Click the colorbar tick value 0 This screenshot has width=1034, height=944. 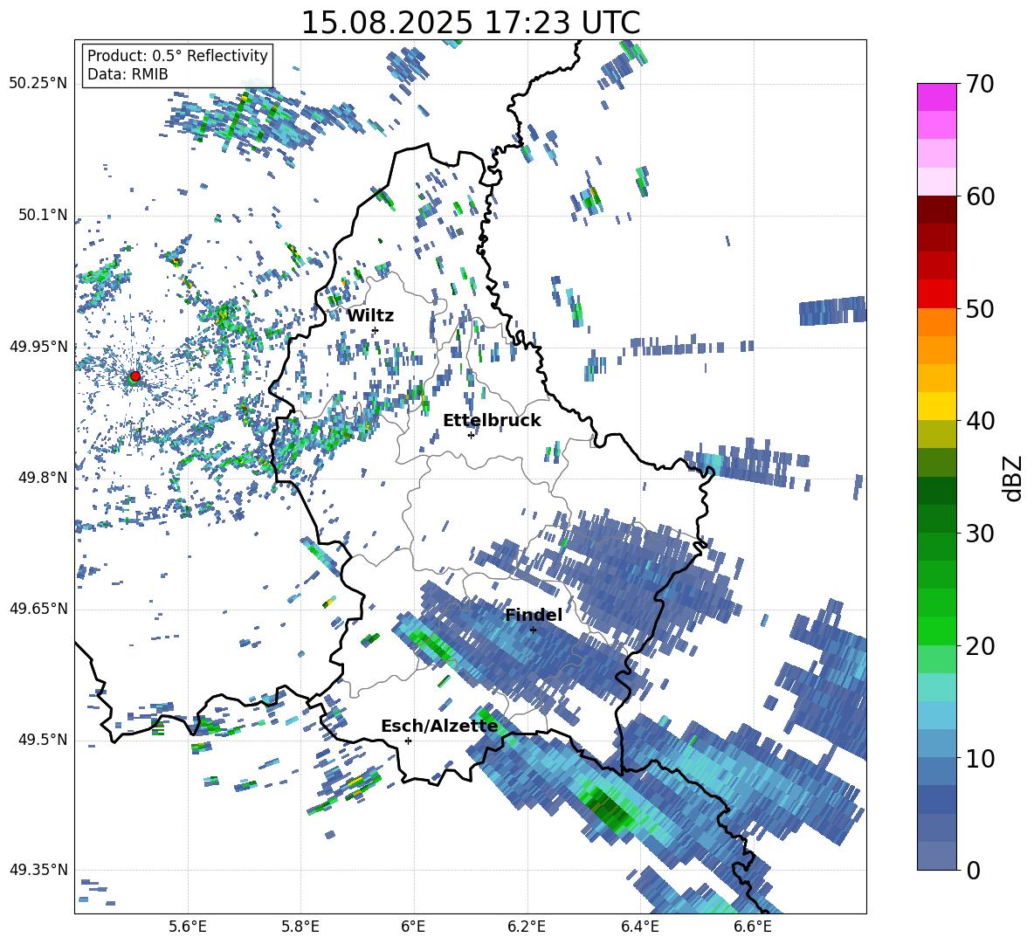tap(973, 870)
